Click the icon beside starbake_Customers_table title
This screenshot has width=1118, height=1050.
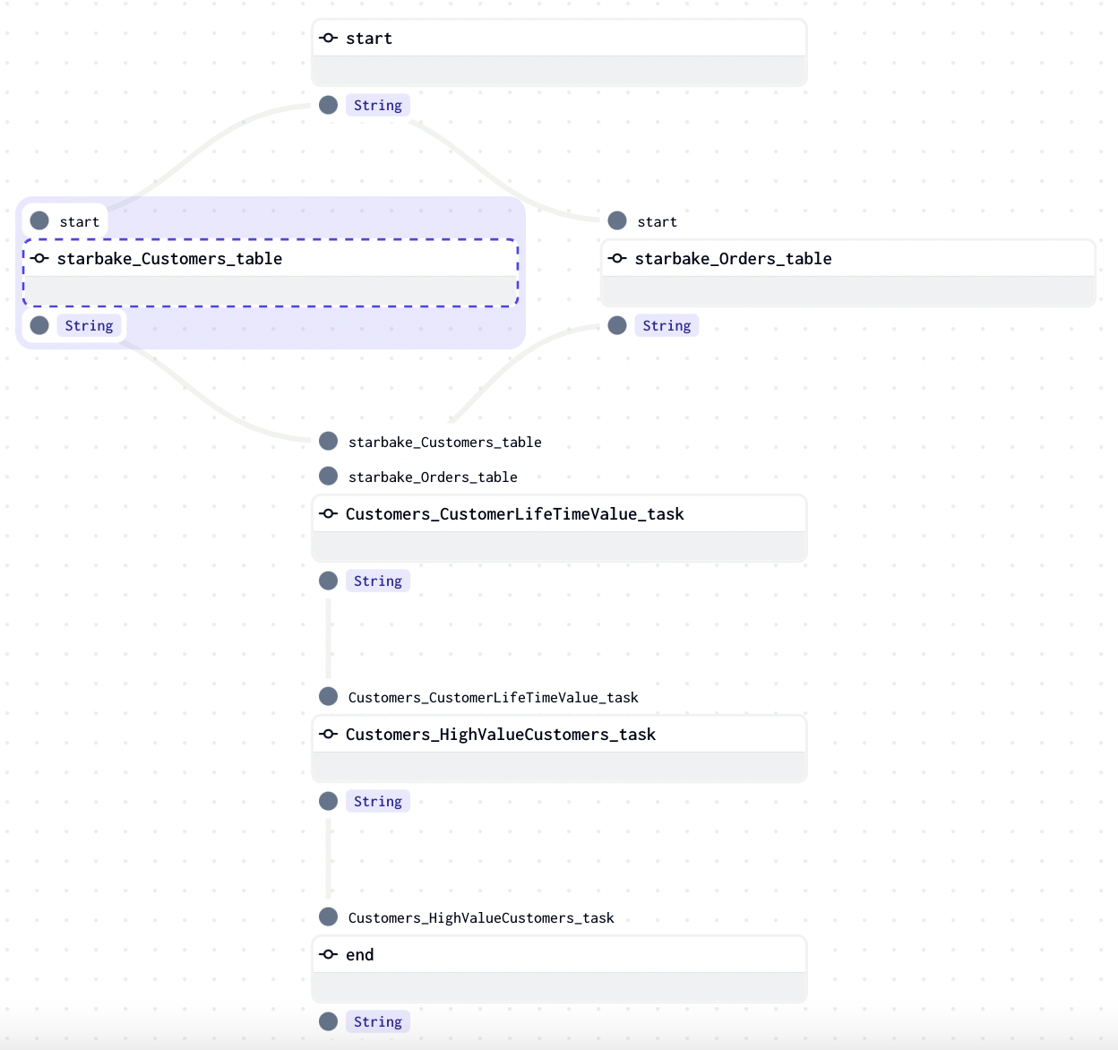(39, 259)
